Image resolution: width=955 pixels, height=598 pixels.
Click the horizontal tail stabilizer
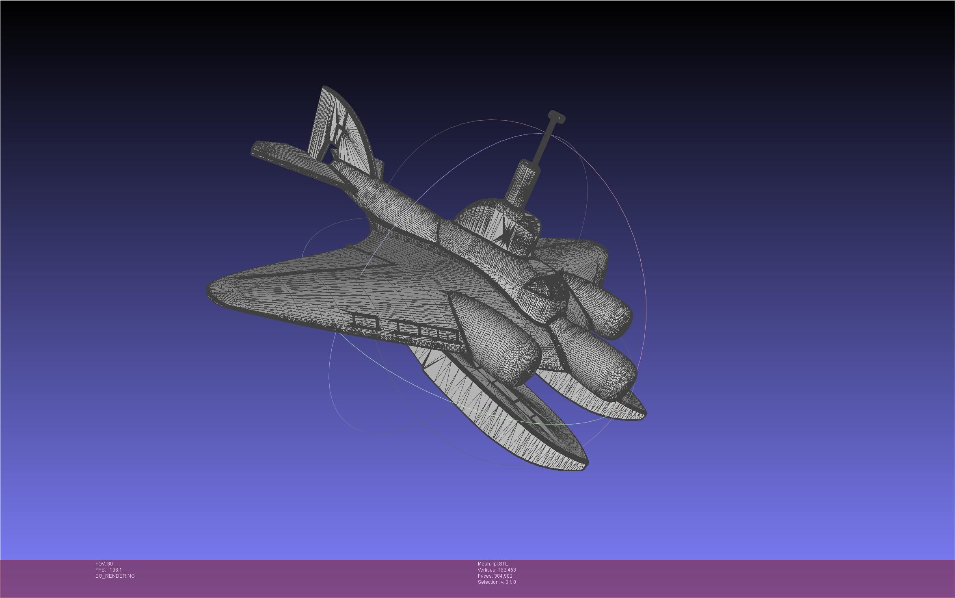(x=284, y=154)
